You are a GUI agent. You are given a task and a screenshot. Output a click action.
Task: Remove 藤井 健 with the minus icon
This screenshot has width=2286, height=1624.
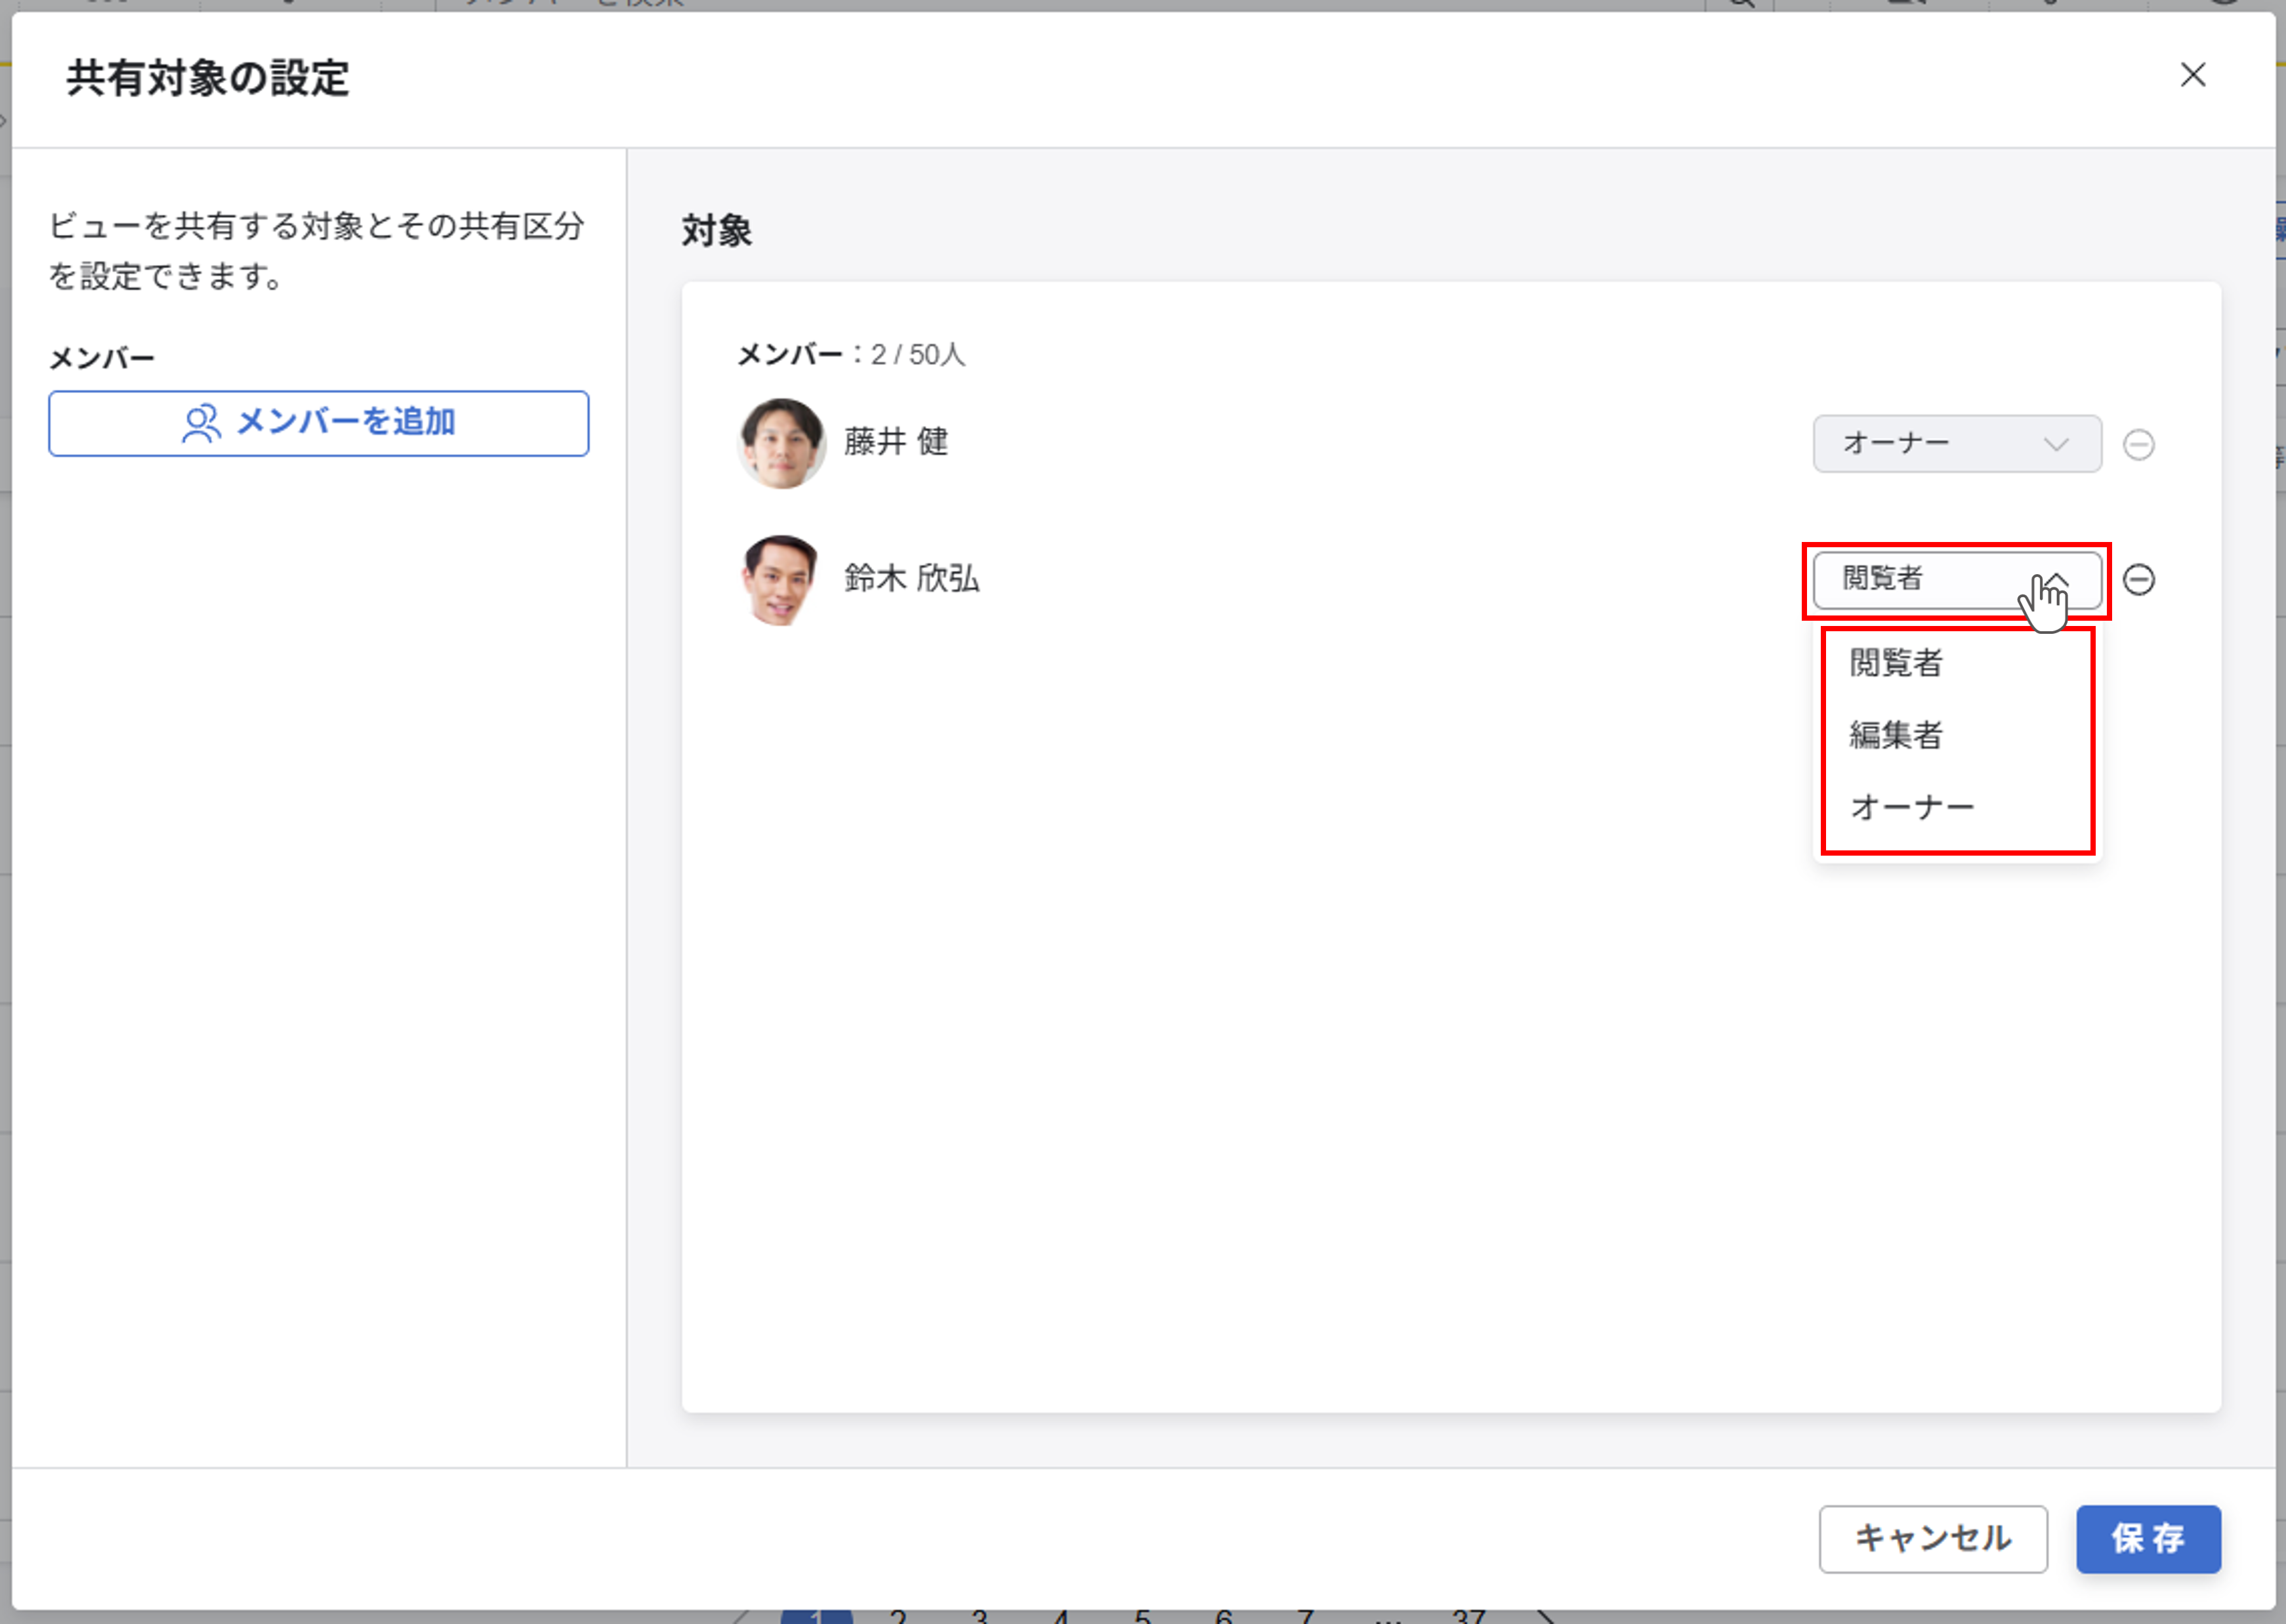[2138, 444]
